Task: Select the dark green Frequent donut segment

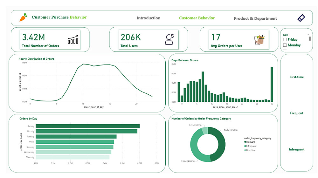Action: click(x=221, y=144)
